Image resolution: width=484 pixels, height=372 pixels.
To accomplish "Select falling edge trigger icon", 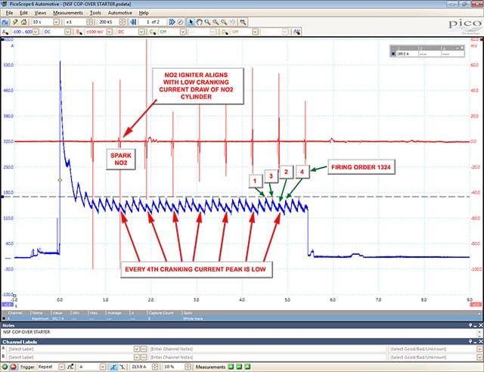I will 123,367.
